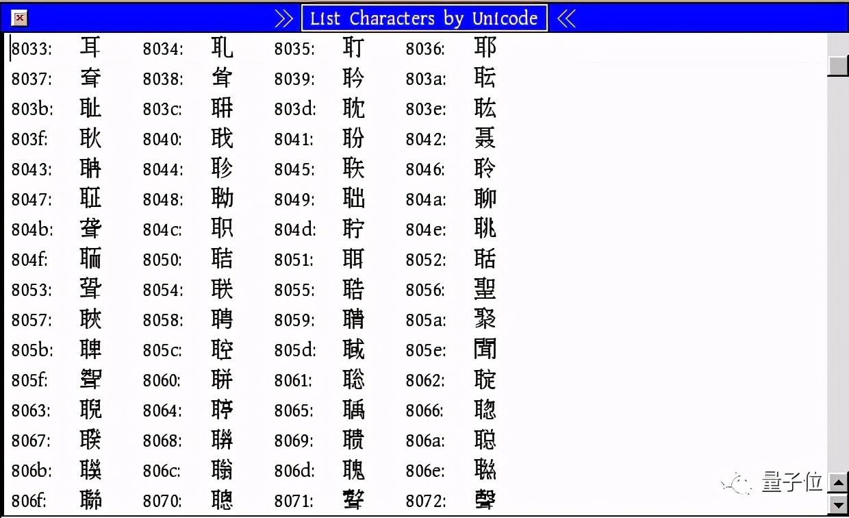
Task: Select the code label 805d:
Action: tap(295, 350)
